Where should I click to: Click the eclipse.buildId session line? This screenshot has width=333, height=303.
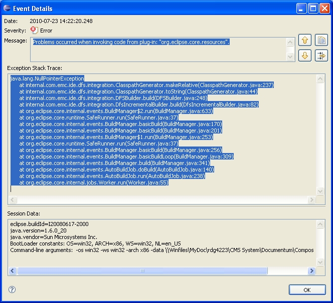tap(49, 224)
